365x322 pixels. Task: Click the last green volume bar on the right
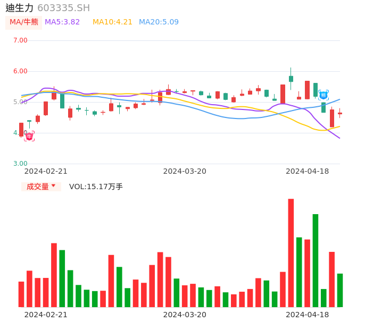(340, 290)
